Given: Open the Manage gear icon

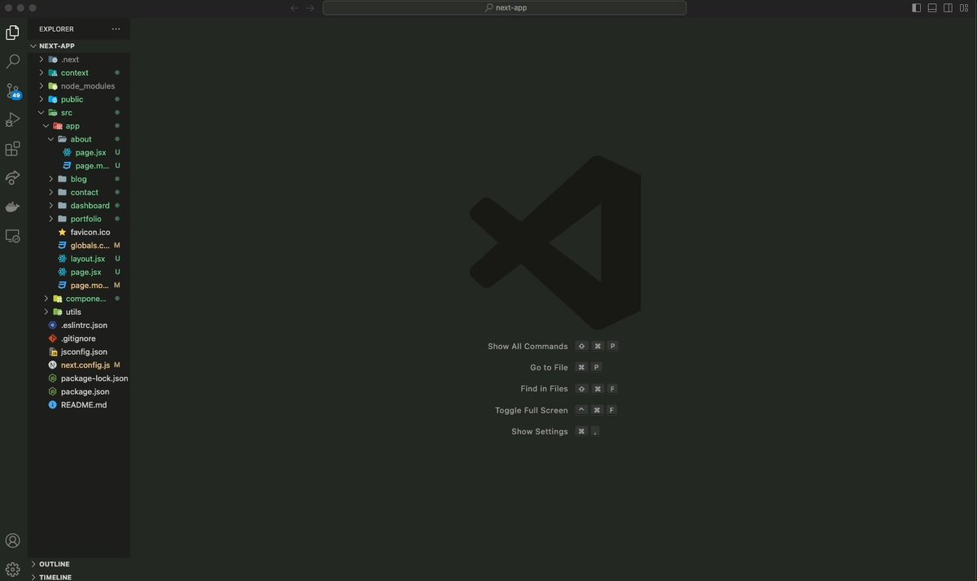Looking at the screenshot, I should click(x=13, y=569).
